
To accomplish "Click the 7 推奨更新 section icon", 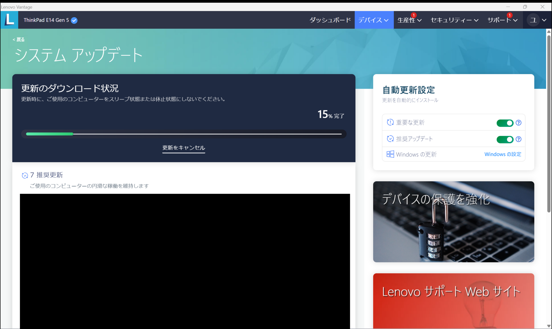I will (25, 175).
